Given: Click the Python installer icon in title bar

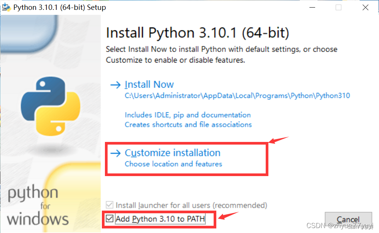Looking at the screenshot, I should pos(6,7).
